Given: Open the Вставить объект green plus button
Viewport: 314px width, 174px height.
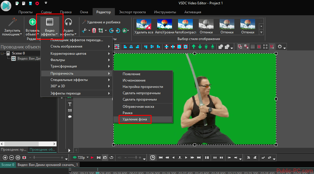Looking at the screenshot, I should pyautogui.click(x=32, y=27).
